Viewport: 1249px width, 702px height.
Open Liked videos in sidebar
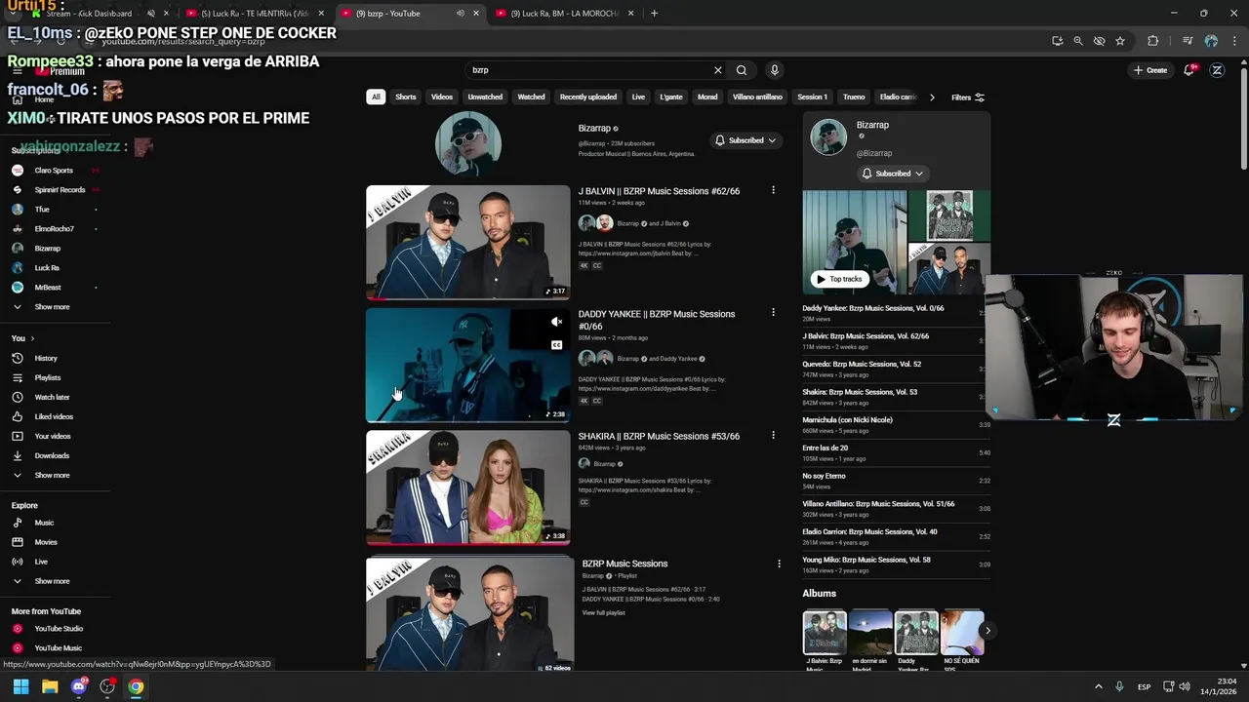tap(54, 416)
